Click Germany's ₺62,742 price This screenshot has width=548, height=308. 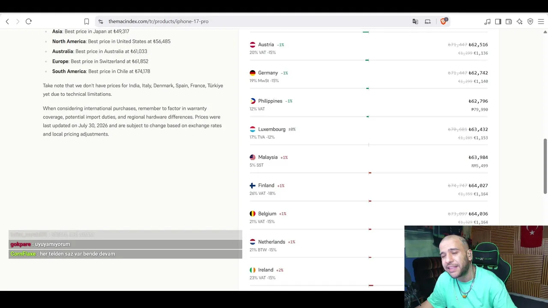(x=478, y=73)
